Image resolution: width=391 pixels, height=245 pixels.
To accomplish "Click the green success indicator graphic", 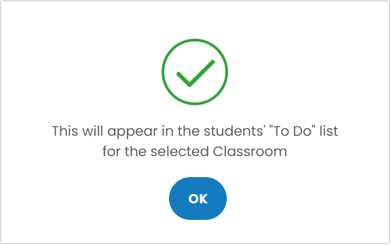I will [x=195, y=72].
